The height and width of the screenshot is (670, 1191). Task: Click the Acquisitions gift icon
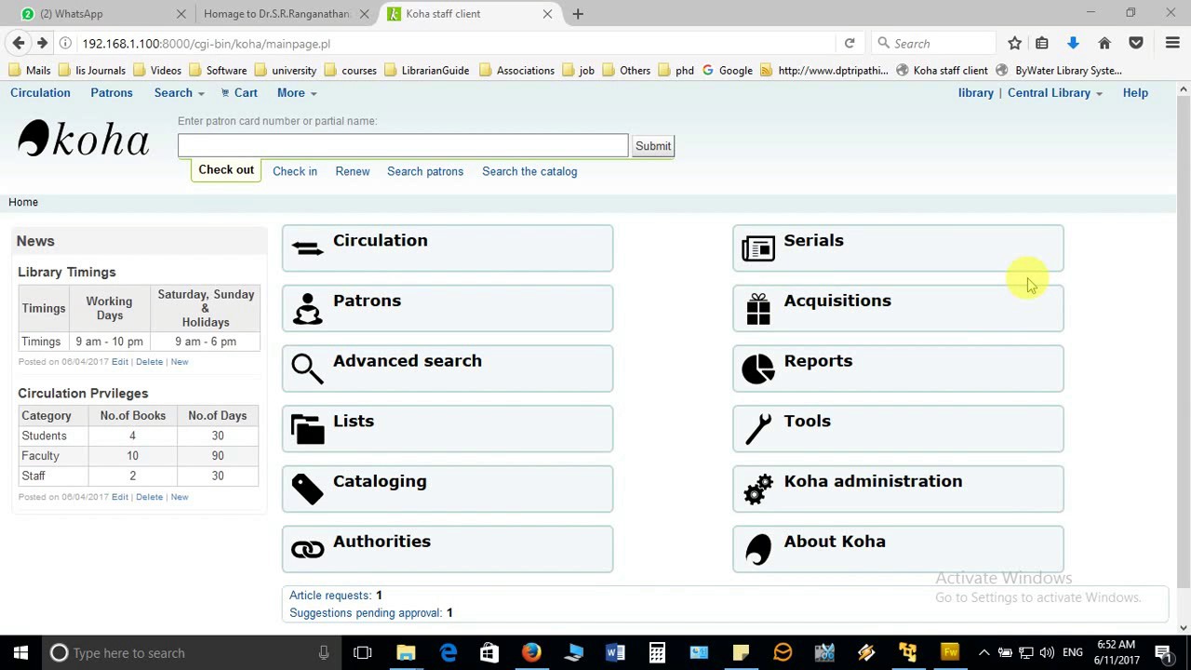click(758, 308)
